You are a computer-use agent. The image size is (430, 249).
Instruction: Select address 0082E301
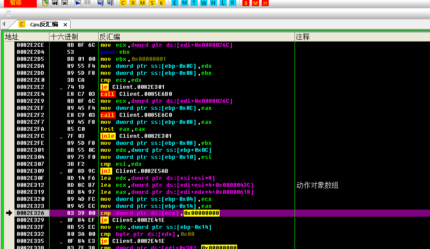30,150
